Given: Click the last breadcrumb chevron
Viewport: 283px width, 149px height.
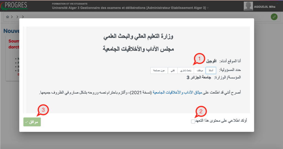Looking at the screenshot, I should click(x=23, y=17).
